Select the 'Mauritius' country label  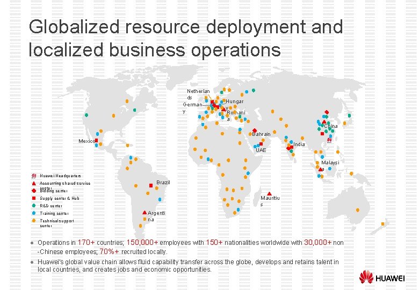[270, 201]
